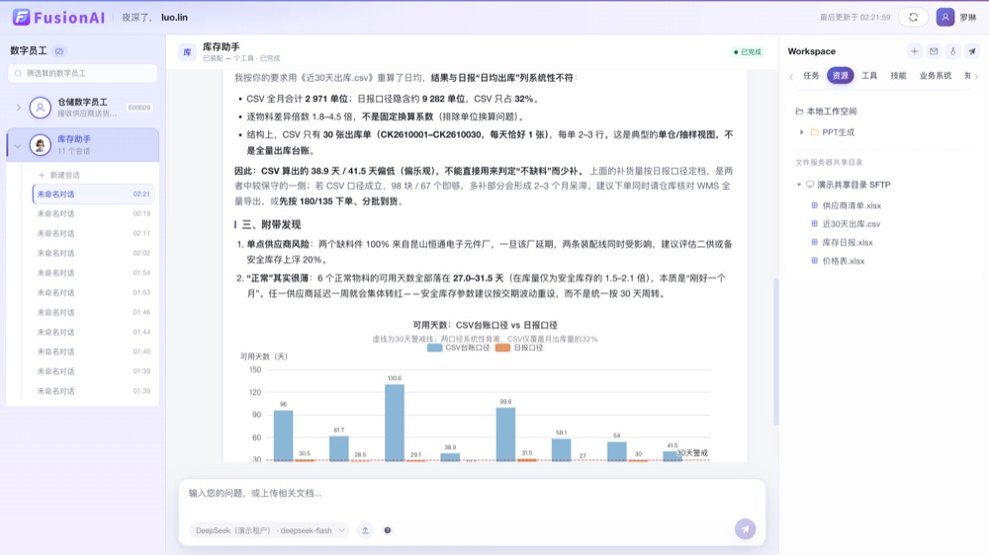Click the 库 badge icon in chat header
The width and height of the screenshot is (989, 555).
[187, 52]
